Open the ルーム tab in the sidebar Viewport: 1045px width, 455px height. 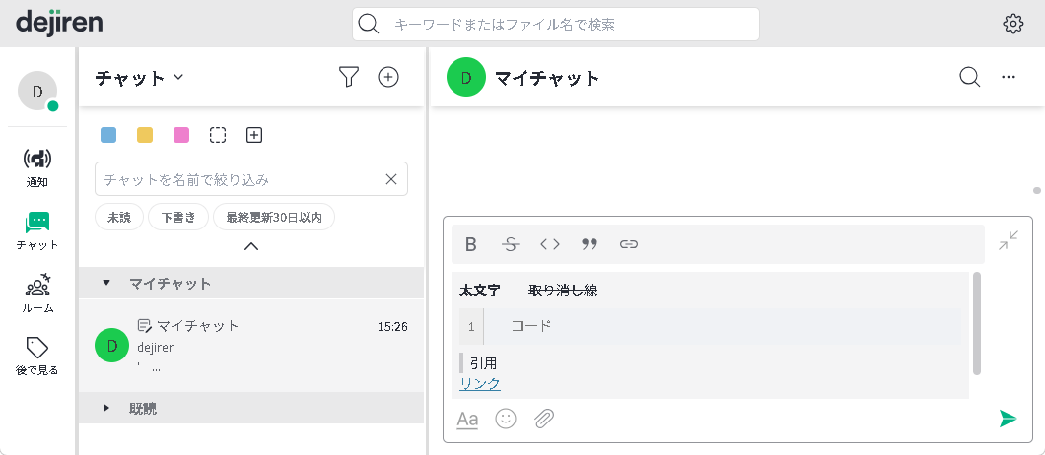pyautogui.click(x=37, y=293)
